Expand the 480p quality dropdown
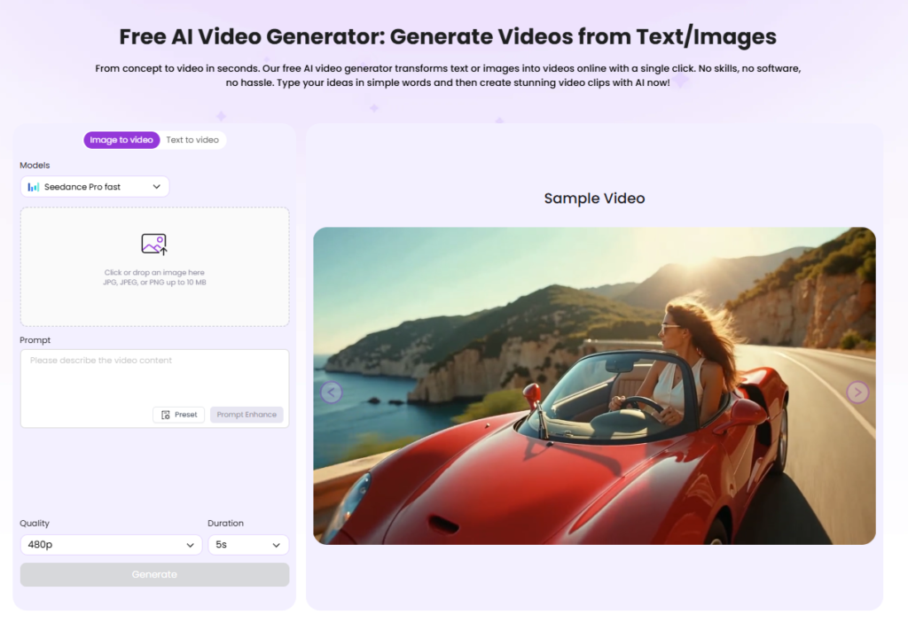Viewport: 908px width, 630px height. pyautogui.click(x=111, y=545)
